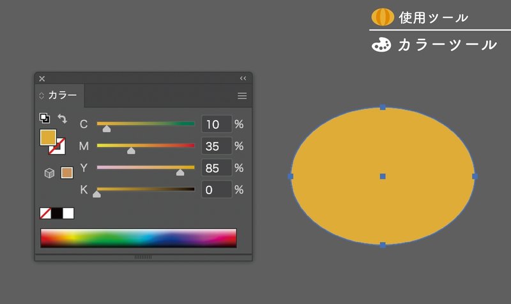Close the Color panel with the X
This screenshot has height=304, width=511.
[x=42, y=79]
